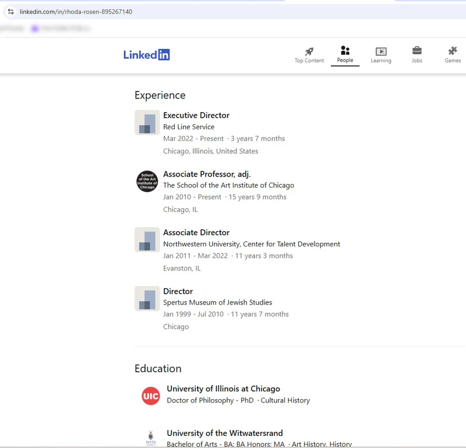Screen dimensions: 466x448
Task: Click the 'Jan 1999 - Jul 2010' date text
Action: coord(193,314)
